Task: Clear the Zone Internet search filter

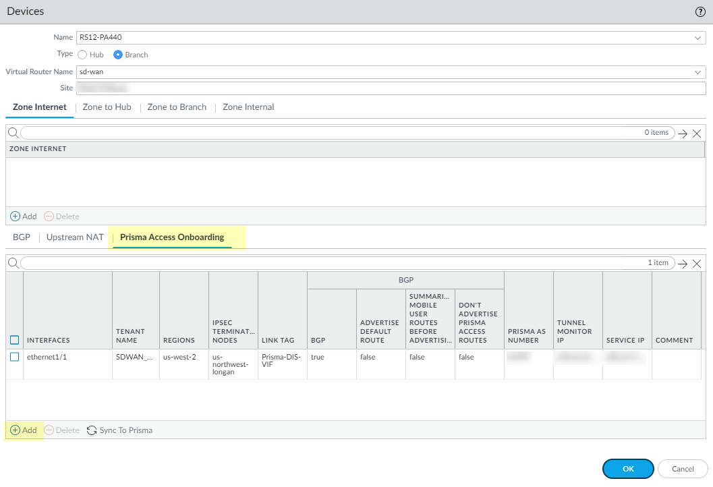Action: (697, 134)
